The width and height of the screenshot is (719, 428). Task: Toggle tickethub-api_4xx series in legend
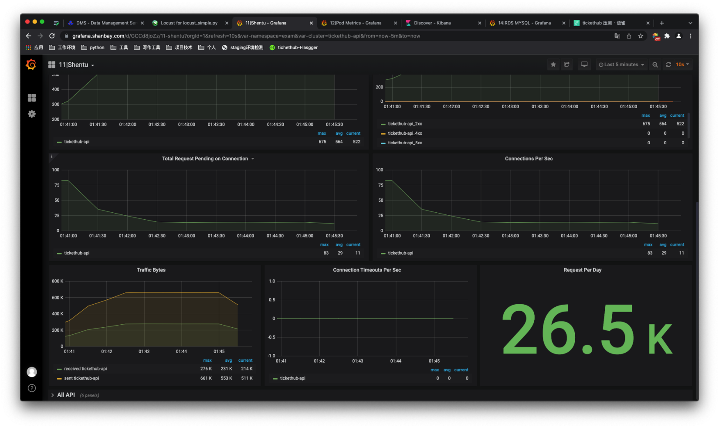[405, 133]
